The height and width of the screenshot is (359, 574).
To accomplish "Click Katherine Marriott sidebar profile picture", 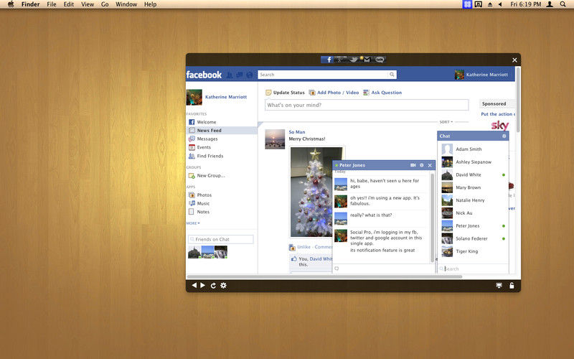I will coord(194,98).
